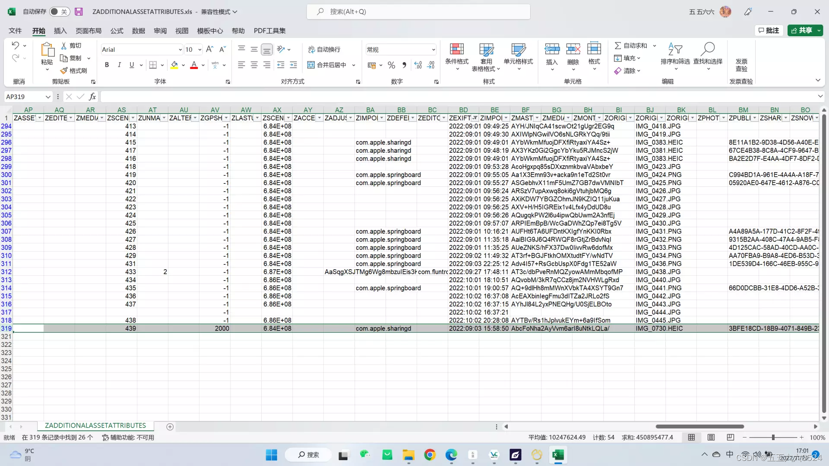Click the Percent Style icon
This screenshot has width=829, height=466.
point(391,65)
